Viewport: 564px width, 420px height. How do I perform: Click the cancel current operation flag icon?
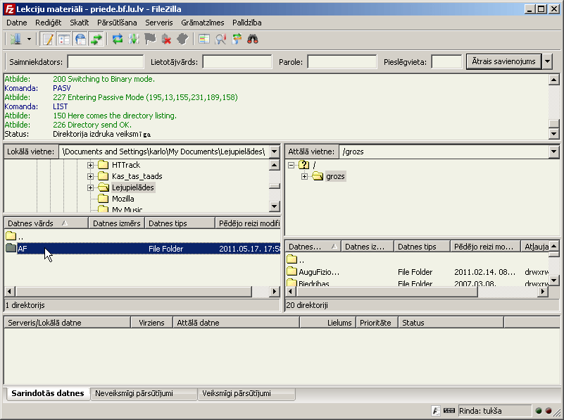[150, 39]
